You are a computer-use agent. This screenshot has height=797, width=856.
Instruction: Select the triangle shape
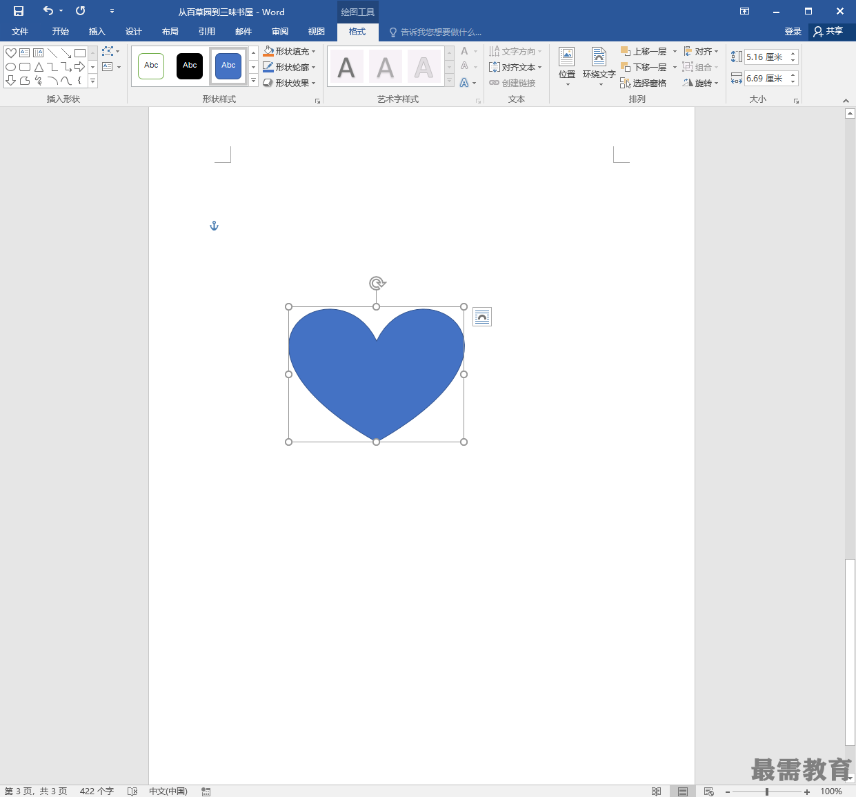39,67
